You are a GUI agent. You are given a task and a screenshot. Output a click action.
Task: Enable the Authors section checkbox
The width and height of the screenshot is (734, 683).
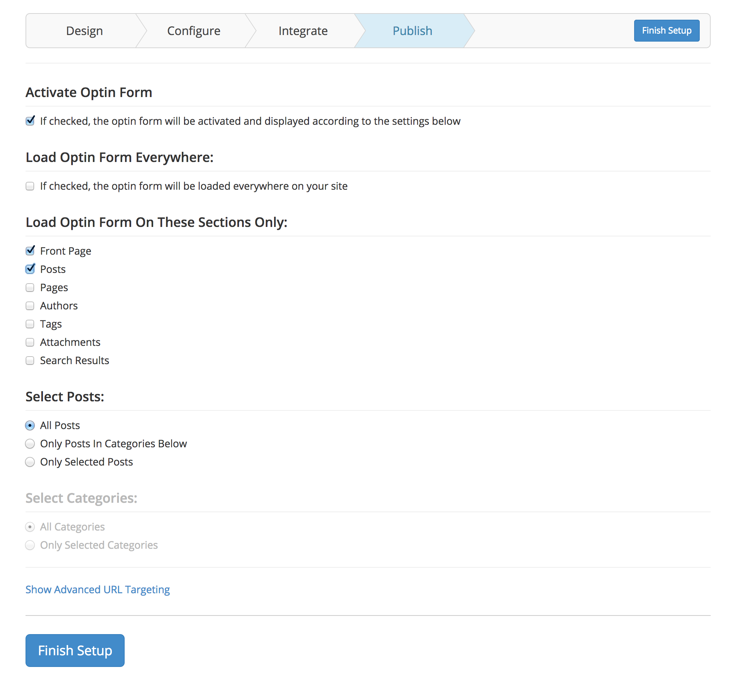click(30, 306)
